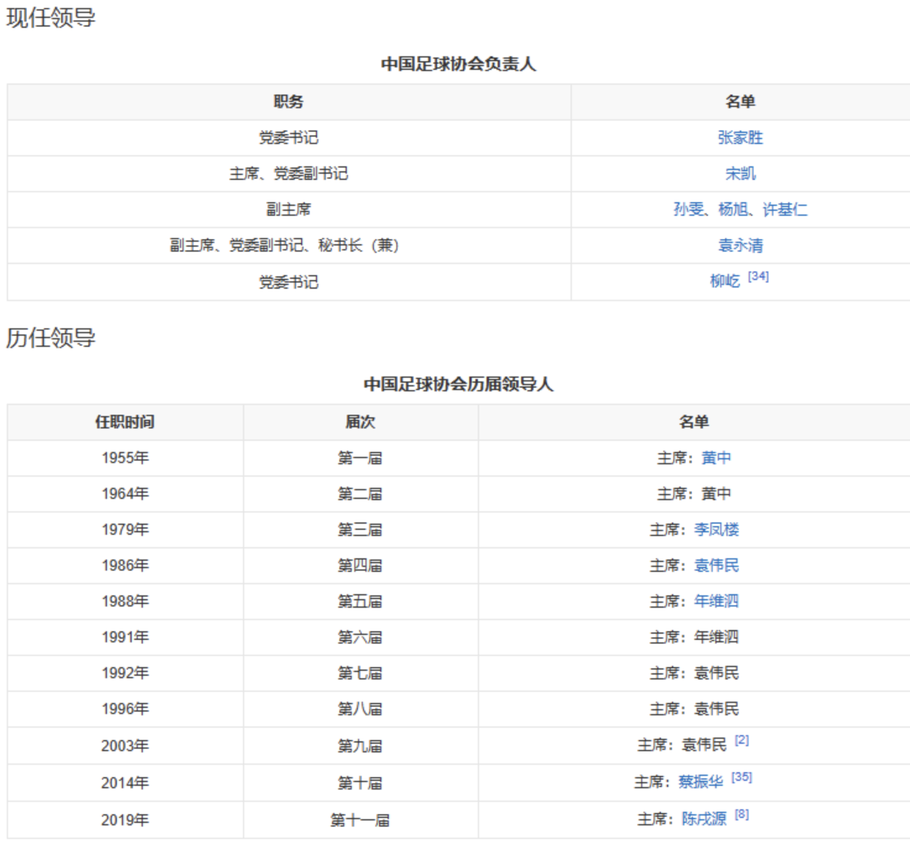This screenshot has height=847, width=910.
Task: Select 主席：袁伟民 text in 1996年 row
Action: point(694,709)
